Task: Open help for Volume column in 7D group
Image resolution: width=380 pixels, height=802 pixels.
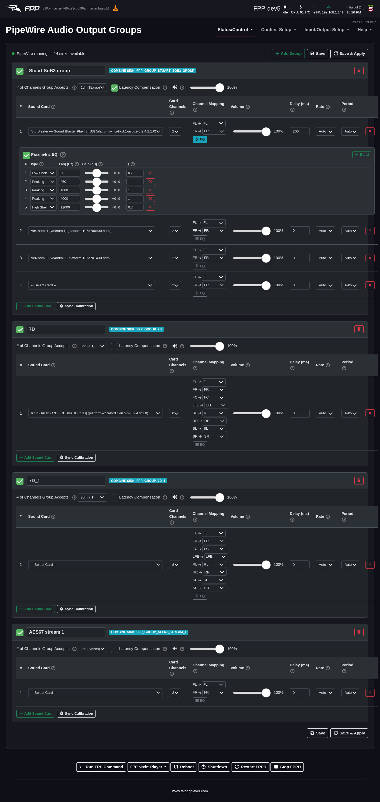Action: 248,365
